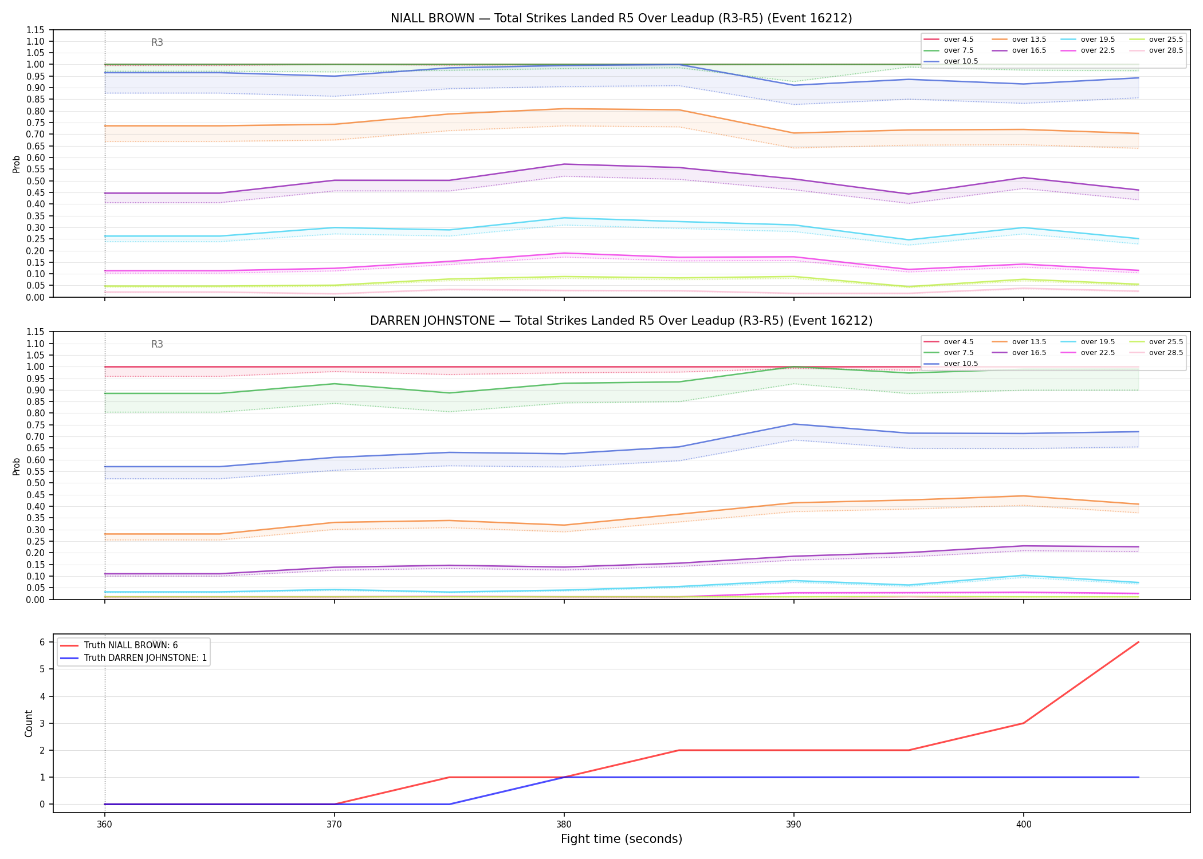Click the 400 tick on the time axis

(1024, 825)
